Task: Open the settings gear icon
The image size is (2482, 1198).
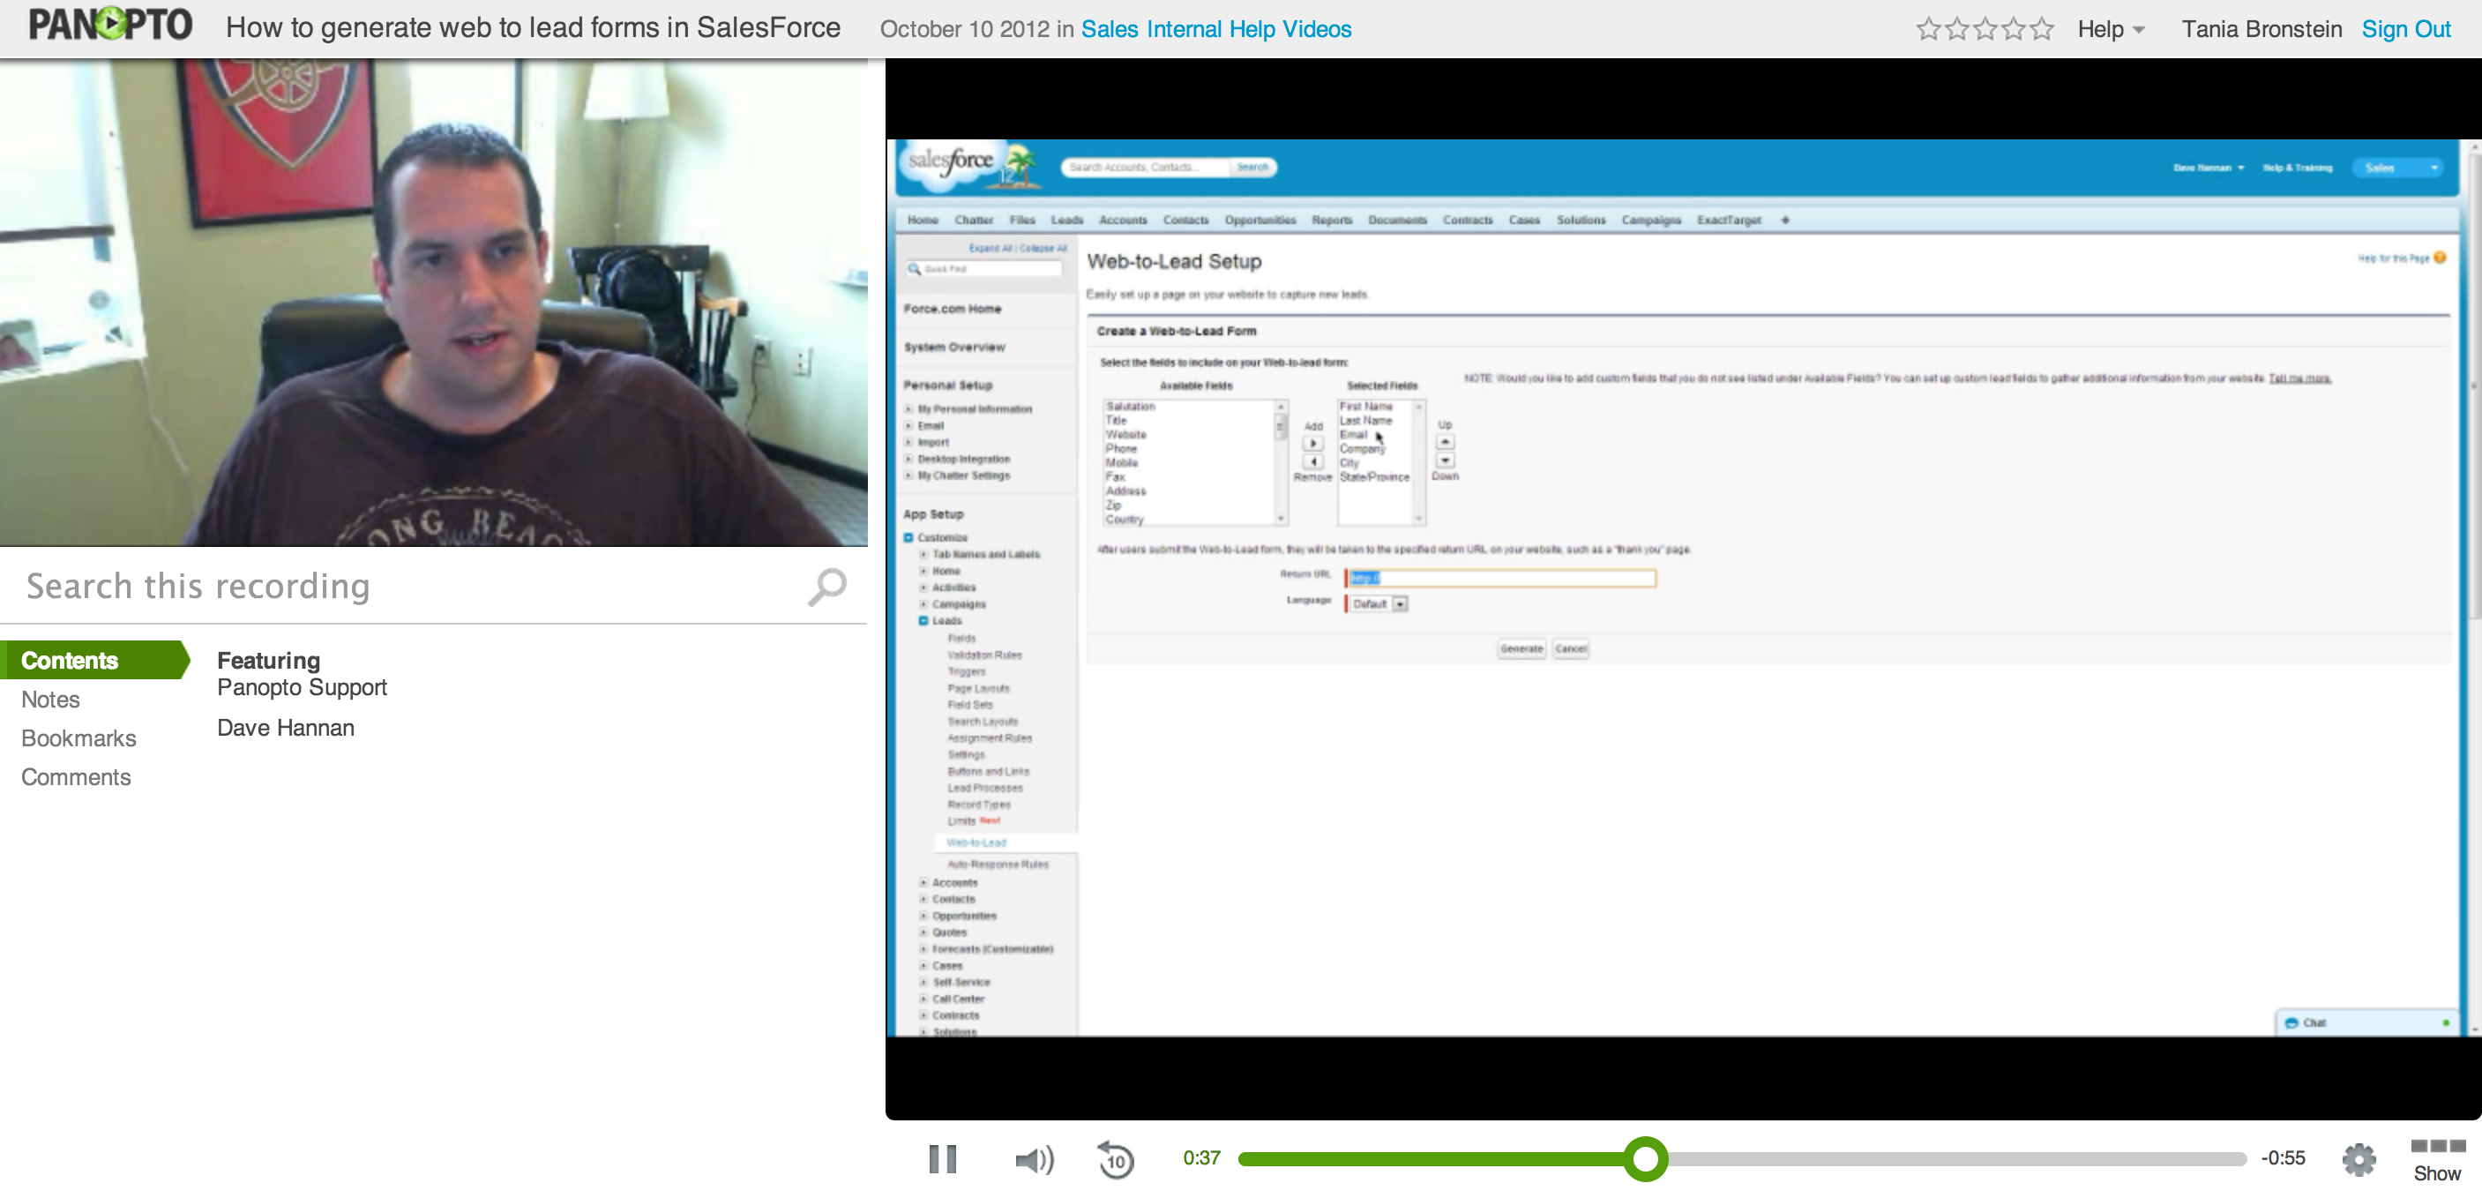Action: [2358, 1158]
